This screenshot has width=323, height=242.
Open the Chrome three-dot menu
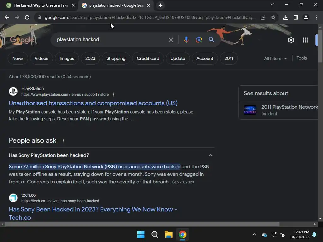coord(316,18)
